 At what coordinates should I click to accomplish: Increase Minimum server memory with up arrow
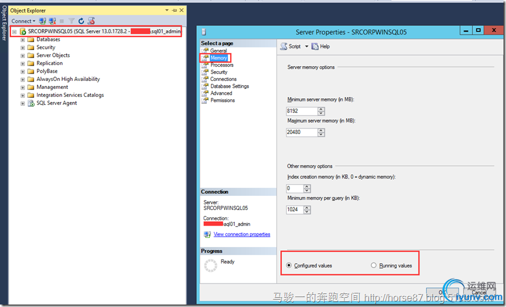pyautogui.click(x=321, y=109)
